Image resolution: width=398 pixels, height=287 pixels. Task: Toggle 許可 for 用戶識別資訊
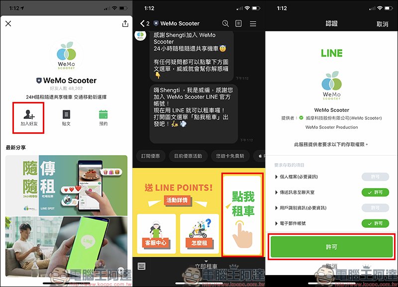click(375, 208)
